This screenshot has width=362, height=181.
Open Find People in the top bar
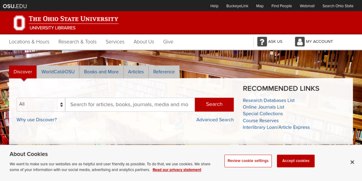tap(282, 6)
